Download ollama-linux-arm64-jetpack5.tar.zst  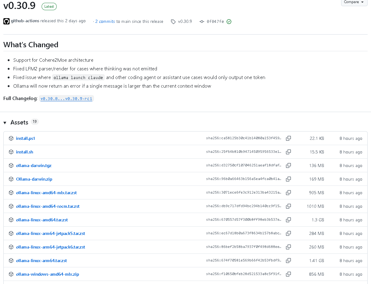click(x=51, y=233)
